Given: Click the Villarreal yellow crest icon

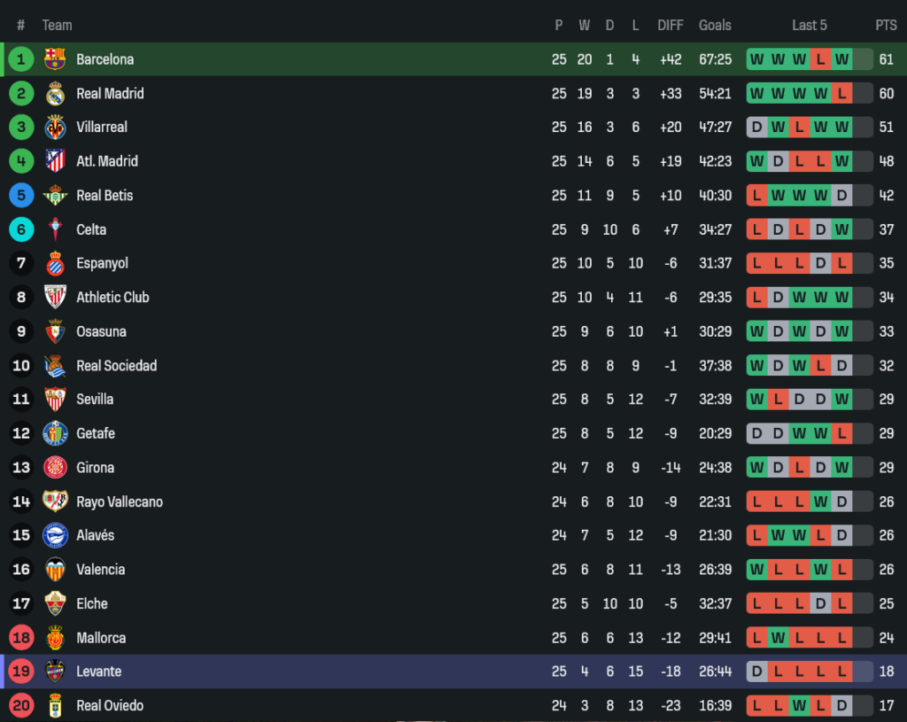Looking at the screenshot, I should [x=55, y=127].
